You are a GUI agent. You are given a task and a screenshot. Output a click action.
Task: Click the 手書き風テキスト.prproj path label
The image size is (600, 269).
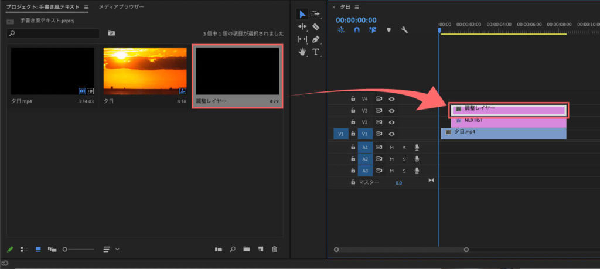47,21
